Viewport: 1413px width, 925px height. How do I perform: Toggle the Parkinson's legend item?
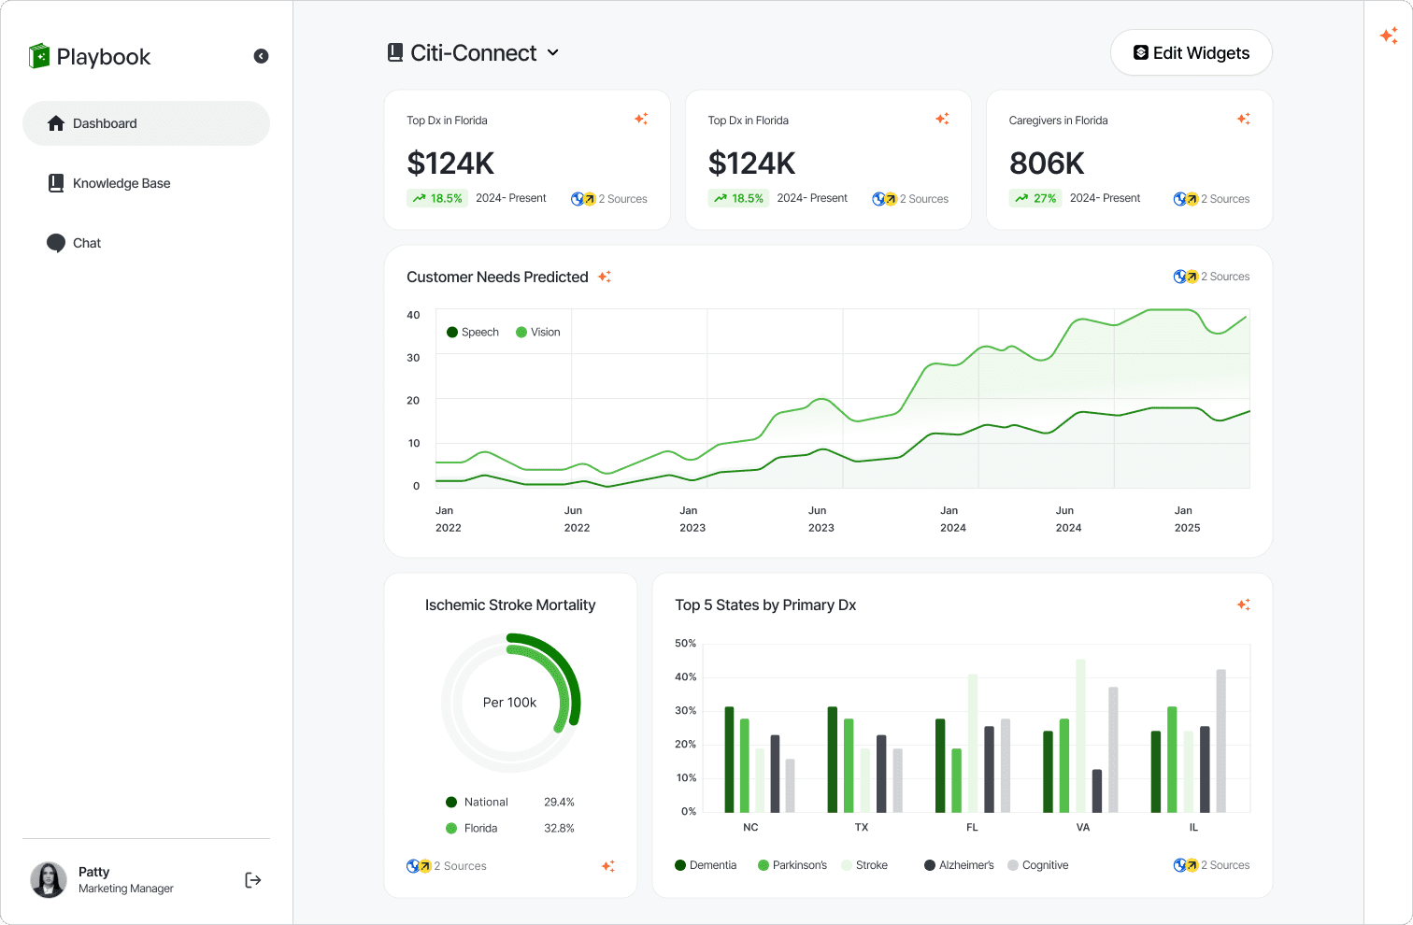point(792,865)
